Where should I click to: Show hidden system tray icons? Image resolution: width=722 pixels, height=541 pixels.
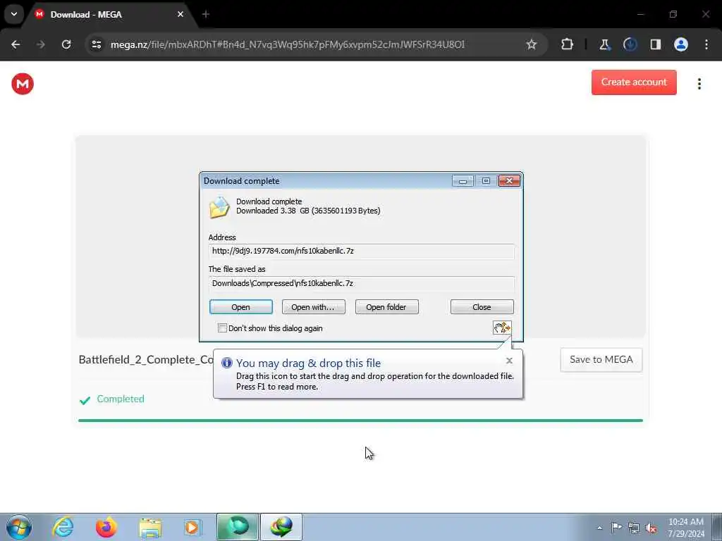[x=599, y=528]
